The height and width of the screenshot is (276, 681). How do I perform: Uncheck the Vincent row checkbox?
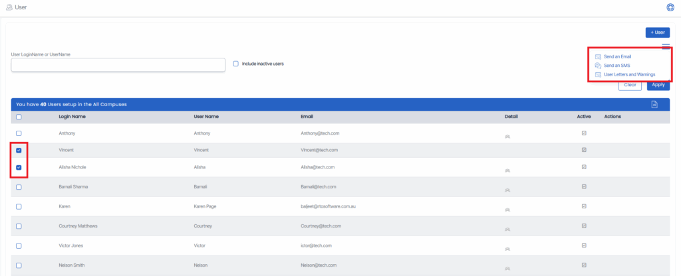(19, 151)
